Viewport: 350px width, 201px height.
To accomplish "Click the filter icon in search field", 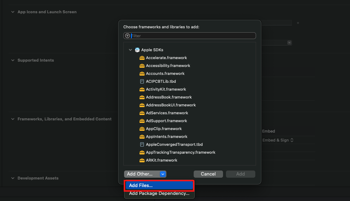I will 127,36.
